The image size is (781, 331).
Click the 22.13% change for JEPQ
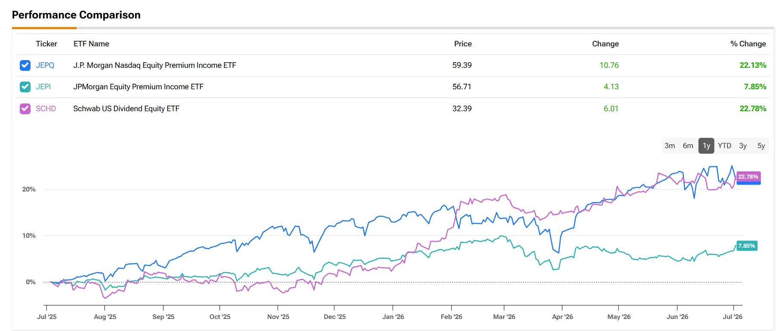(x=753, y=65)
